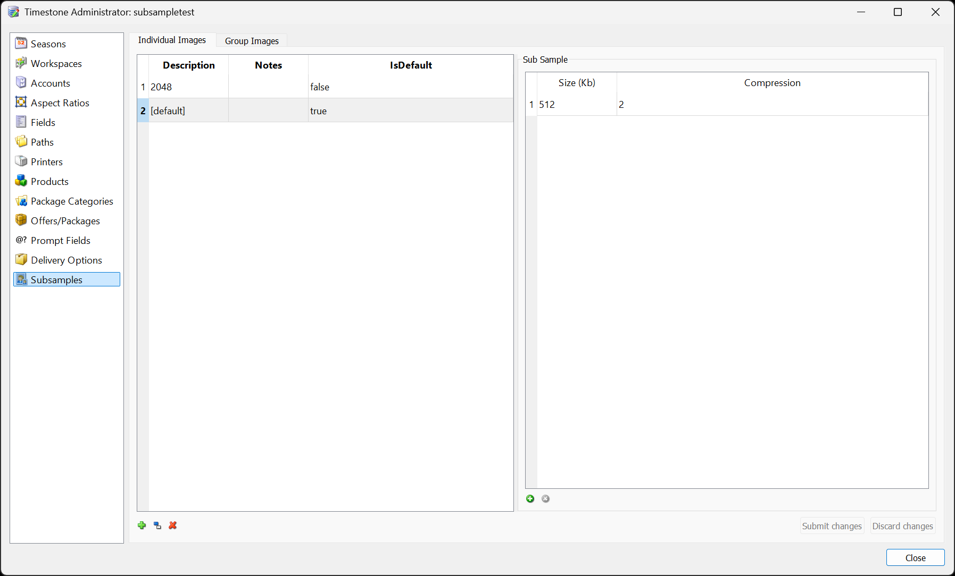Screen dimensions: 955x576
Task: Select the [default] description cell
Action: click(189, 111)
